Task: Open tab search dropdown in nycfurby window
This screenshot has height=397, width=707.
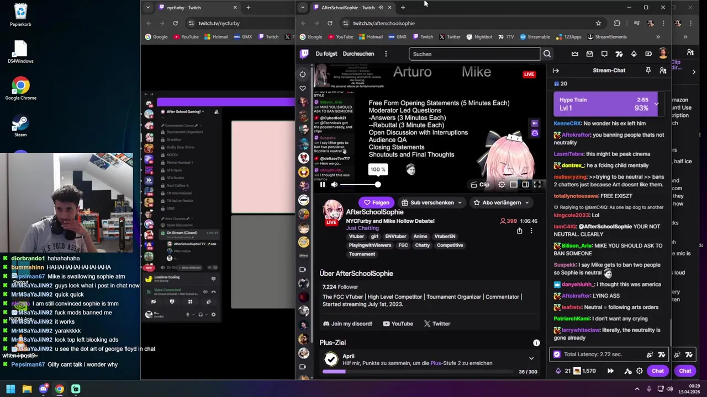Action: [148, 7]
